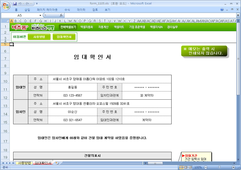Click the 전체엑셀보기 link in banner
Screen dimensions: 241x170
[x=68, y=27]
